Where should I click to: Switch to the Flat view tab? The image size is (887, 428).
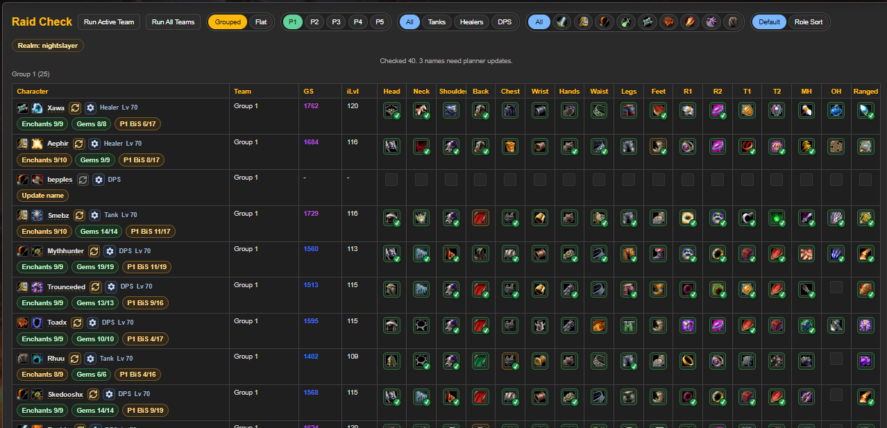click(260, 22)
